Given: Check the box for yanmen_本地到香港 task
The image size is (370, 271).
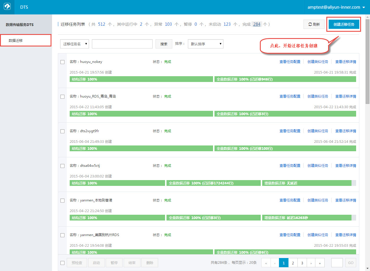Looking at the screenshot, I should tap(62, 201).
